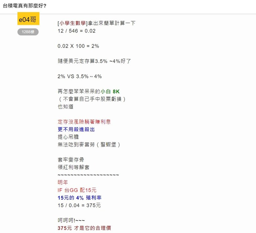The width and height of the screenshot is (256, 233).
Task: Click the 領紅利等解套 line
Action: tap(74, 167)
